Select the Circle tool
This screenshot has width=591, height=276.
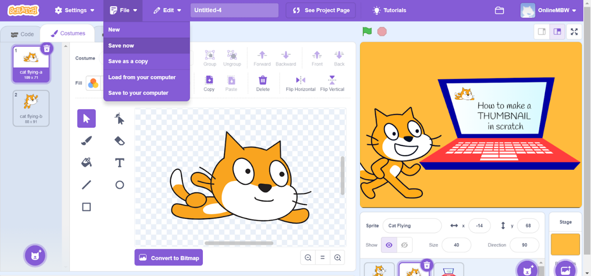[x=119, y=185]
